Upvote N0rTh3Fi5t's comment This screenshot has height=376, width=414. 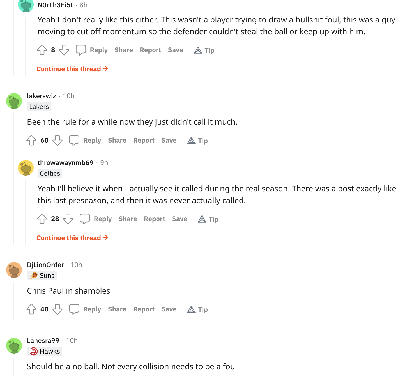click(42, 50)
